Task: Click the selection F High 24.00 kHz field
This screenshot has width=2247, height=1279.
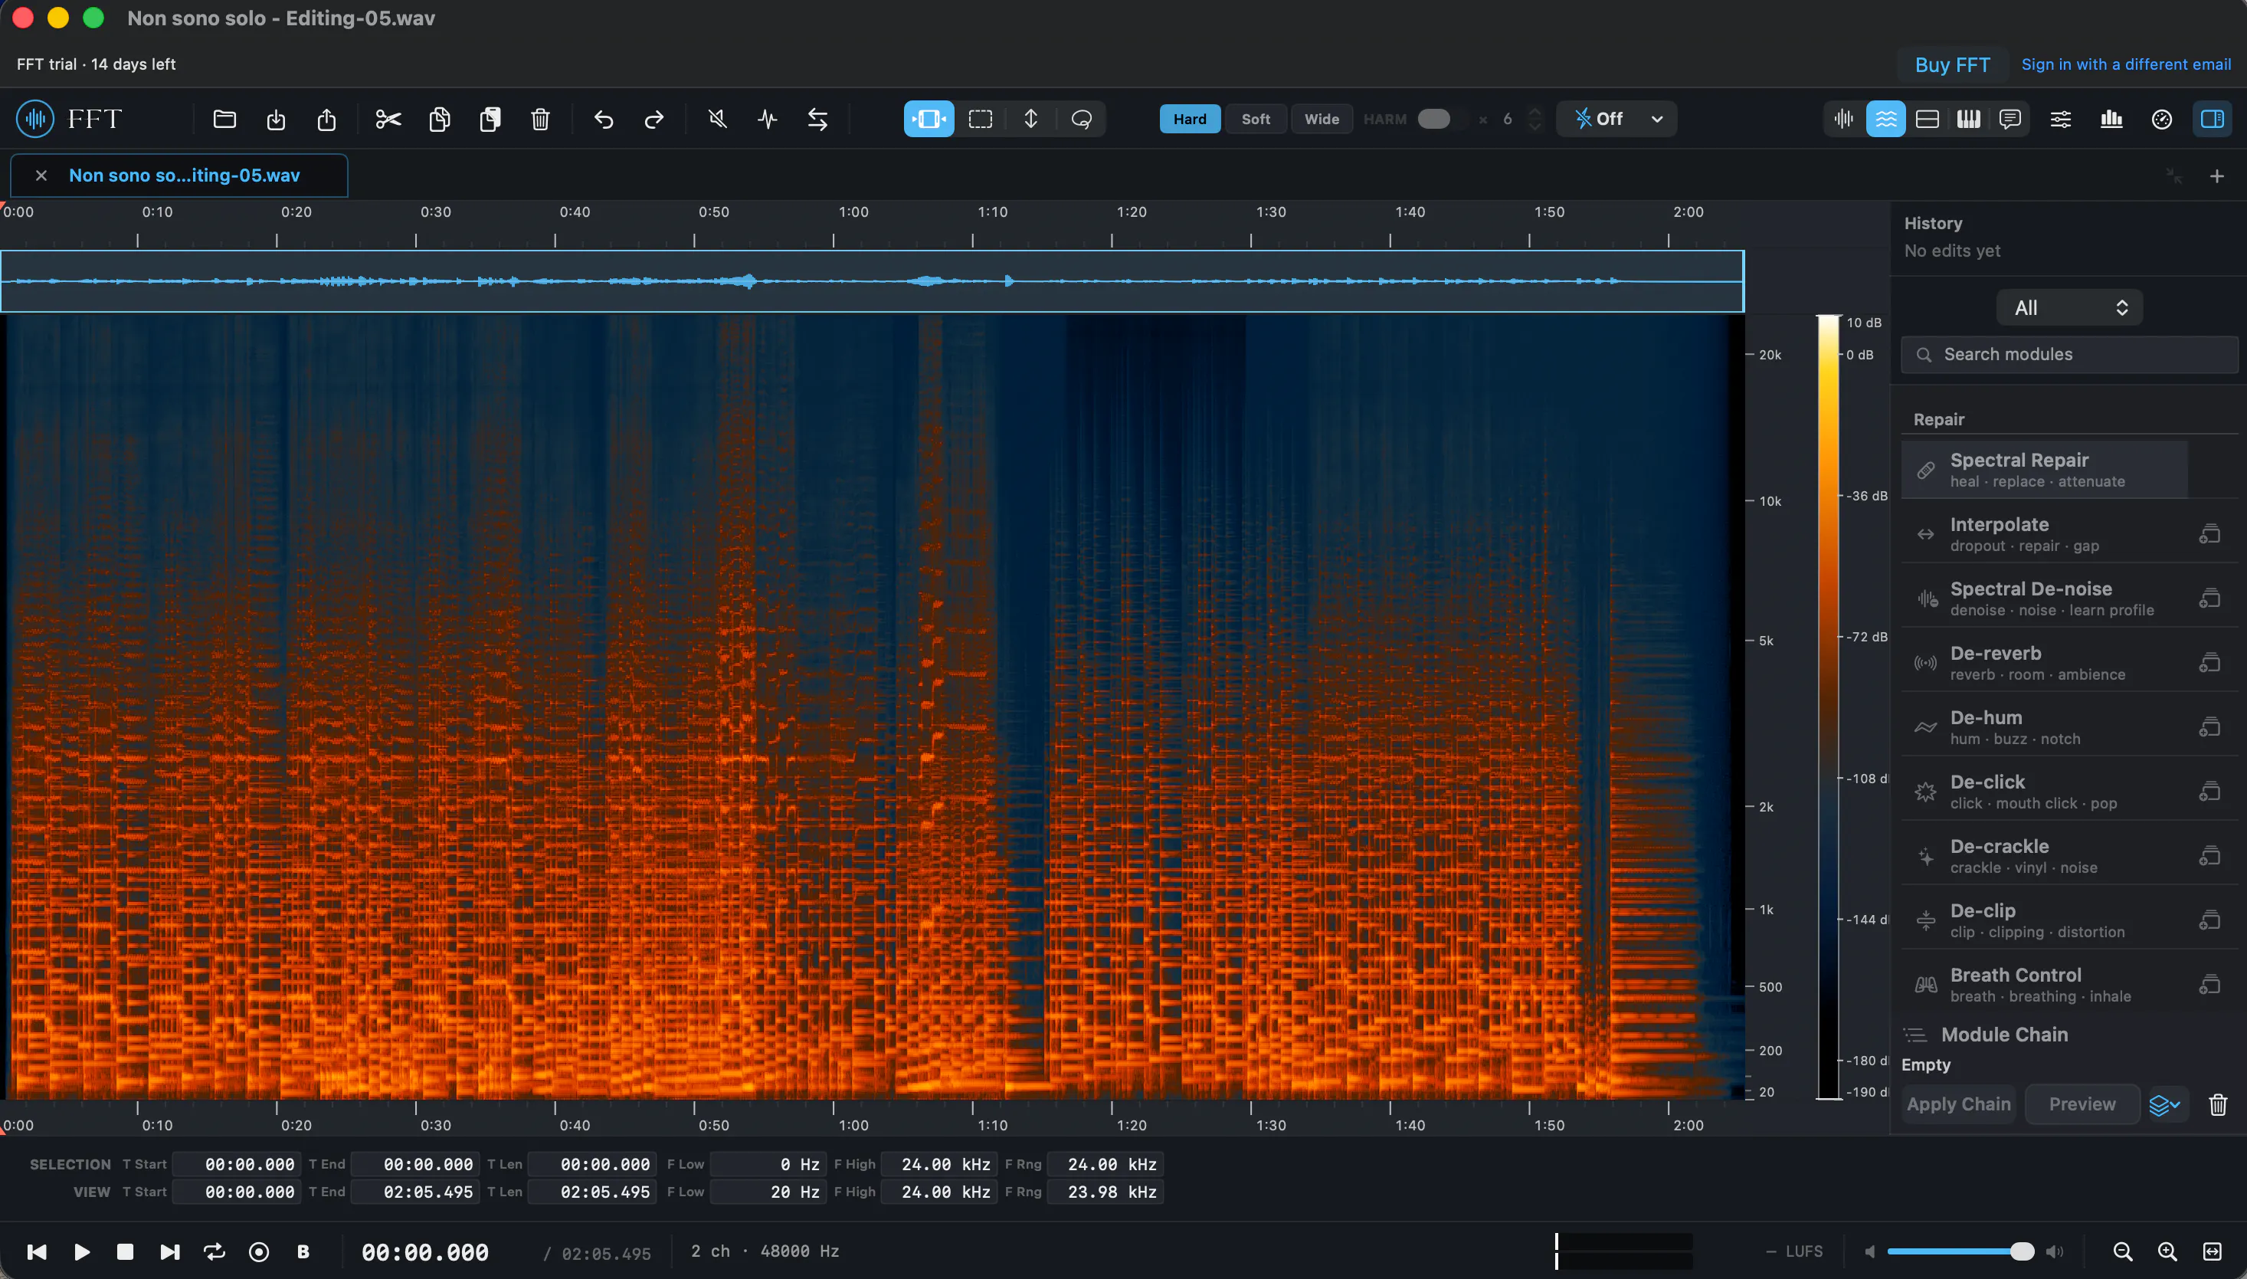Action: coord(938,1164)
